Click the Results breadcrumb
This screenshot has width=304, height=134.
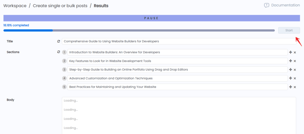[x=101, y=6]
